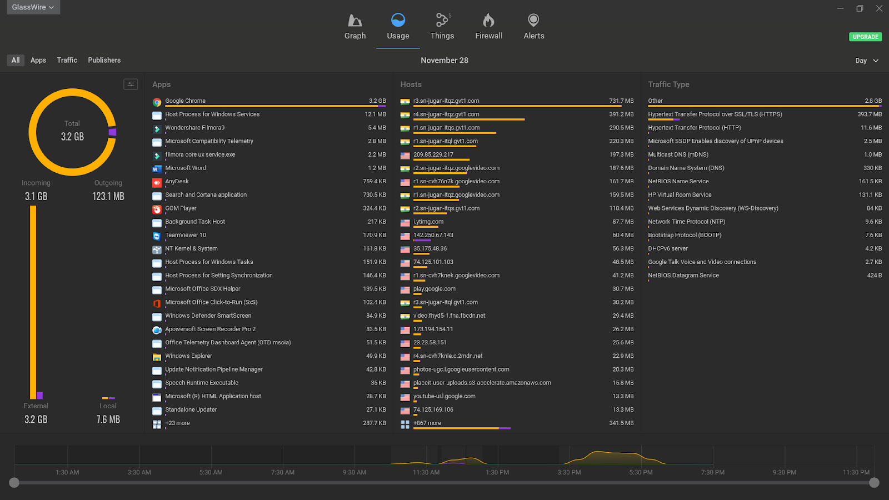The height and width of the screenshot is (500, 889).
Task: Click the filmora core ux service icon
Action: [157, 156]
